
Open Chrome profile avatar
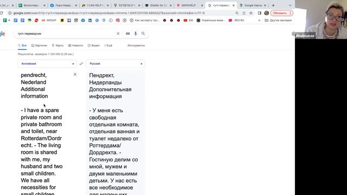pyautogui.click(x=266, y=13)
